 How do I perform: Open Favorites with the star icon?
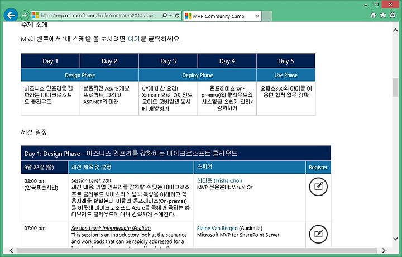click(383, 15)
